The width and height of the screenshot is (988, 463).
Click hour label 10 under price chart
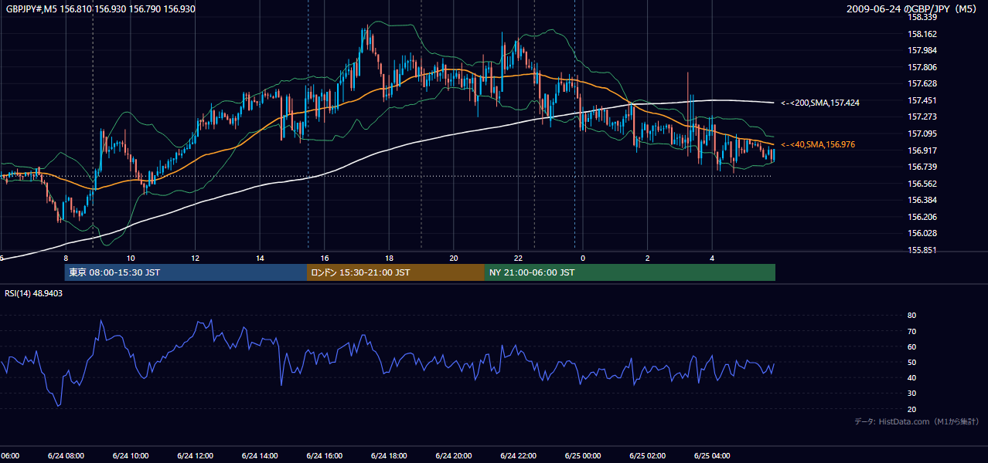(x=131, y=258)
